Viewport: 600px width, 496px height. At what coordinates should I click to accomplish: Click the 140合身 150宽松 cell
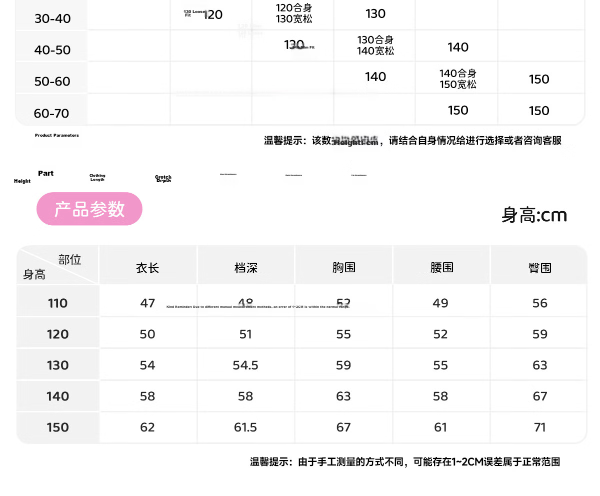point(458,79)
